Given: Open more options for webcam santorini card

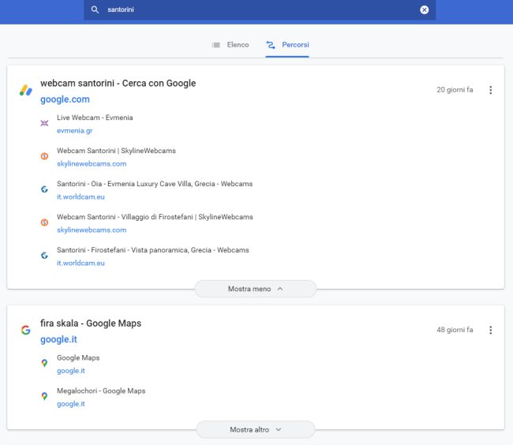Looking at the screenshot, I should [x=490, y=90].
